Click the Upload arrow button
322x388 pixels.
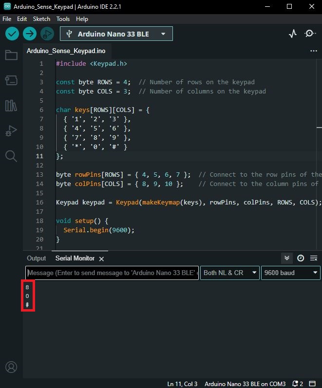pyautogui.click(x=30, y=34)
